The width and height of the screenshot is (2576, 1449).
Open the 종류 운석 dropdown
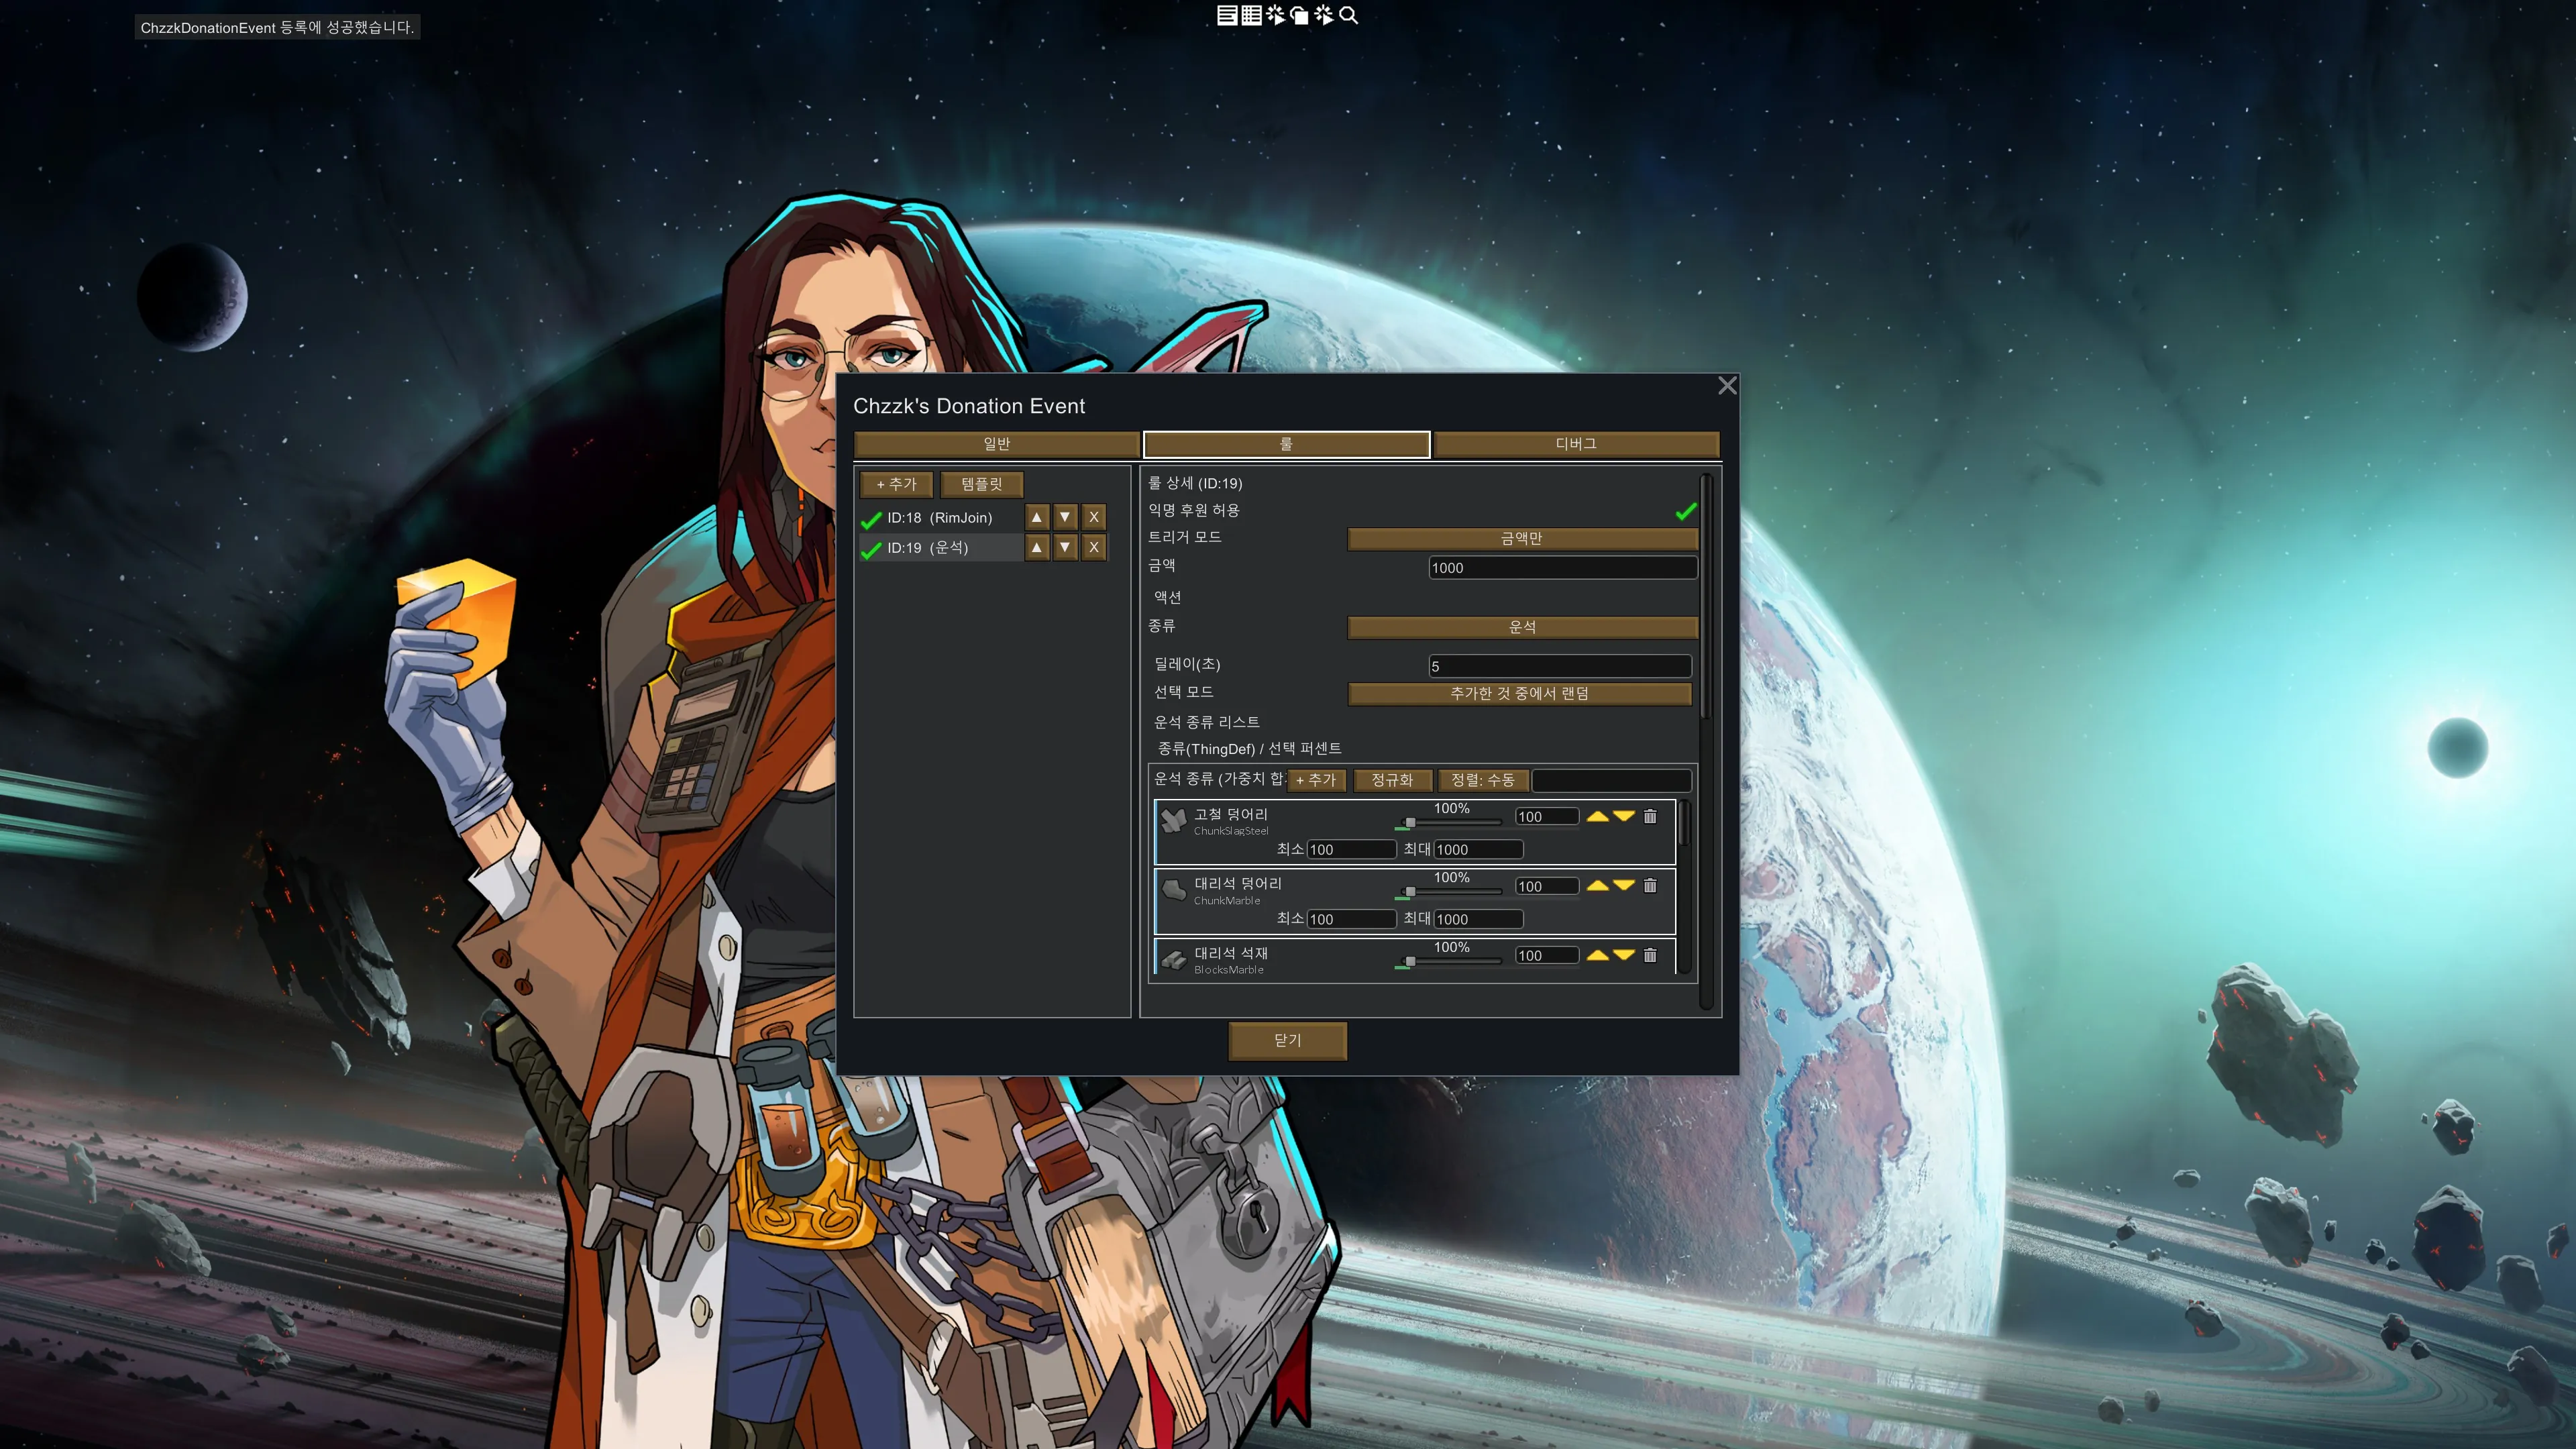pyautogui.click(x=1521, y=627)
